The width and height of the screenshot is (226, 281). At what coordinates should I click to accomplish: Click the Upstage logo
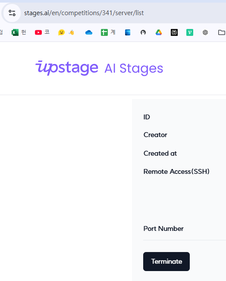[x=67, y=68]
